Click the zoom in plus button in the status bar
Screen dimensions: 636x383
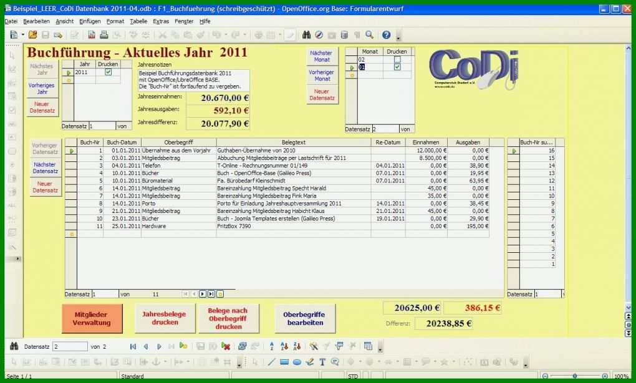(605, 376)
